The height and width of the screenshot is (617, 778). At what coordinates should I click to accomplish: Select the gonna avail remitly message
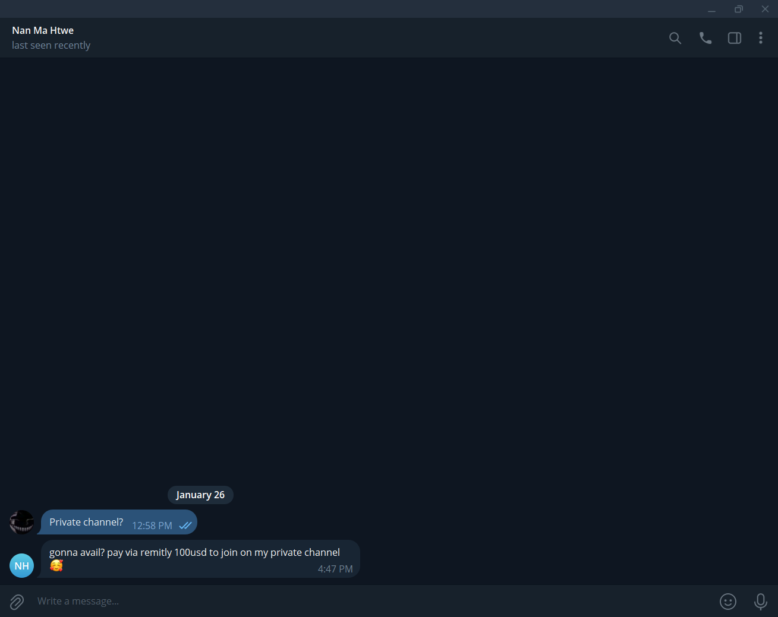point(200,559)
